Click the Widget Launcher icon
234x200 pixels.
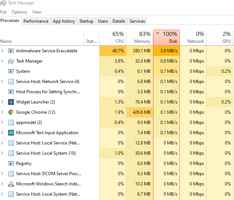pyautogui.click(x=11, y=102)
